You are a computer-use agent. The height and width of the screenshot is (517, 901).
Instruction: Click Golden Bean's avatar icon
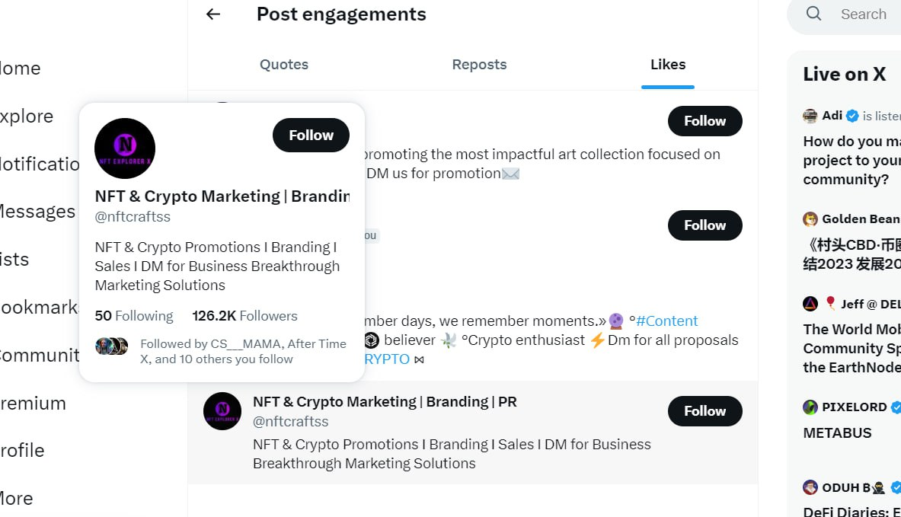click(810, 219)
